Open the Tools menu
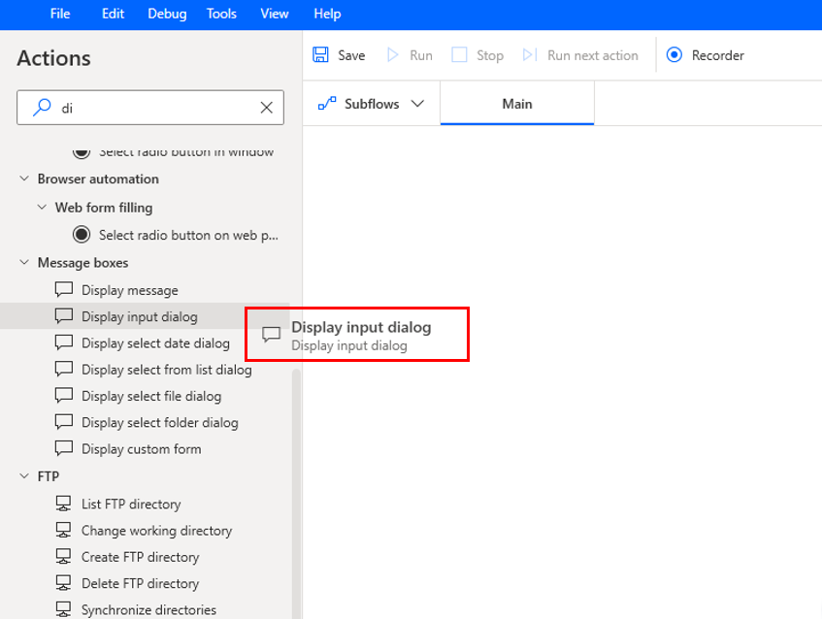The image size is (822, 619). (x=221, y=14)
